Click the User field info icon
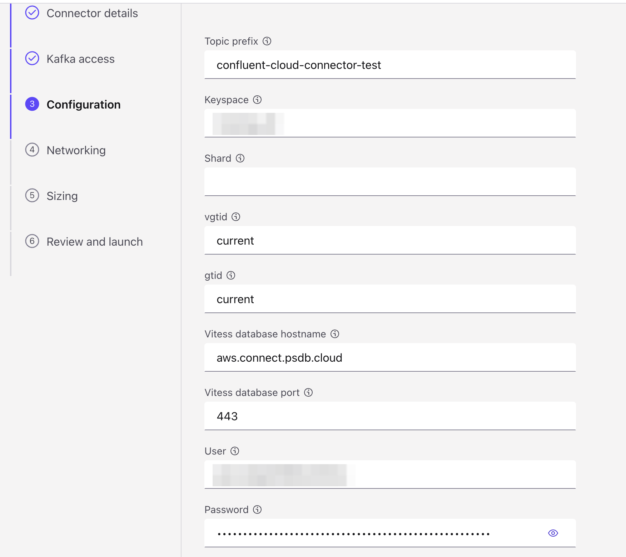Viewport: 626px width, 557px height. (x=235, y=451)
